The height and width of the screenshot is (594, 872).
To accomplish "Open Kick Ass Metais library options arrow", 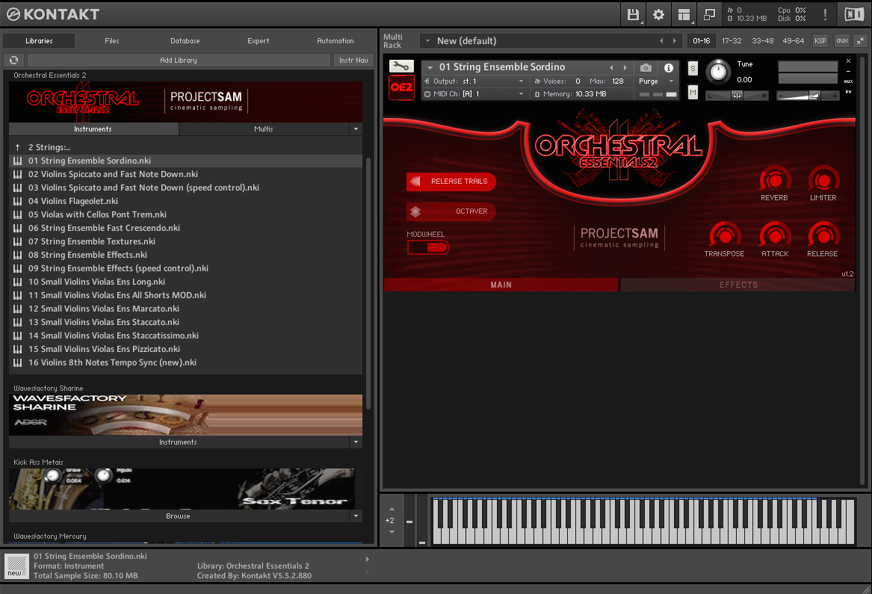I will coord(356,516).
